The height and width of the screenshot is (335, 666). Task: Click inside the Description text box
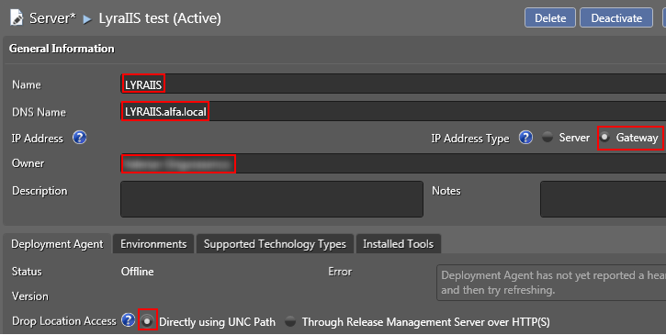coord(272,199)
